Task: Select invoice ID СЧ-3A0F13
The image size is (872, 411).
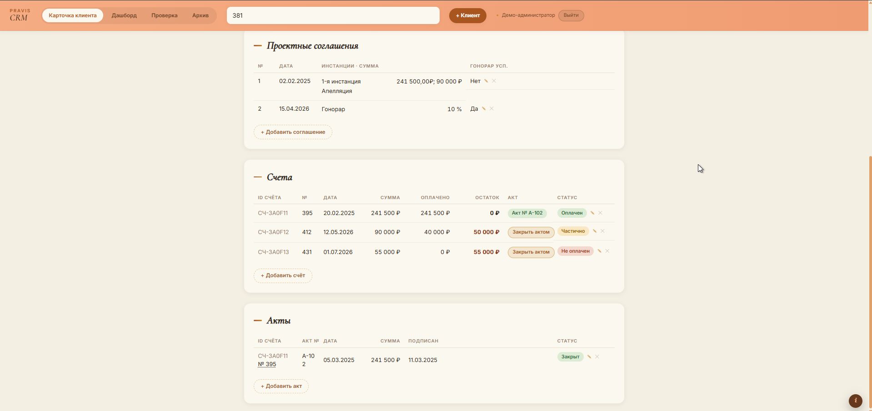Action: tap(273, 252)
